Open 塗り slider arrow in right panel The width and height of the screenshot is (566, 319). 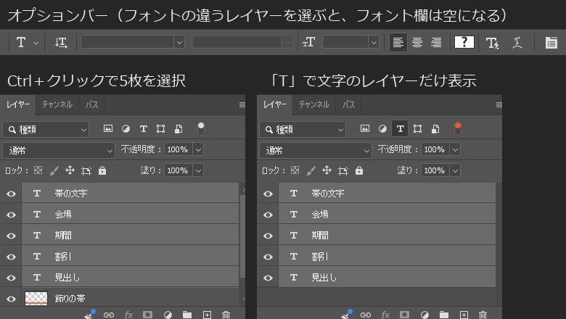click(x=455, y=170)
